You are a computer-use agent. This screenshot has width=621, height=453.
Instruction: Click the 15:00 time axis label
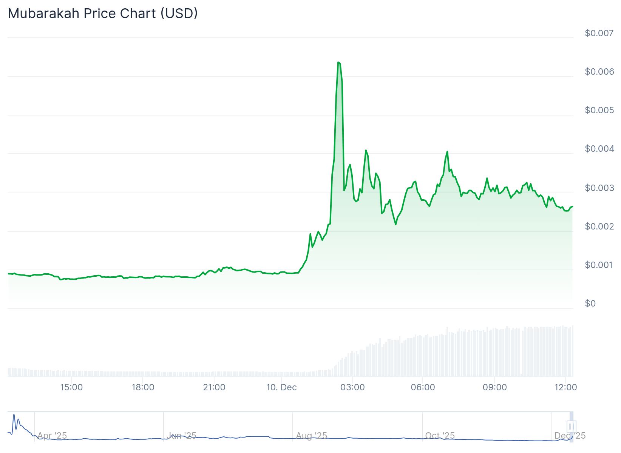click(71, 387)
